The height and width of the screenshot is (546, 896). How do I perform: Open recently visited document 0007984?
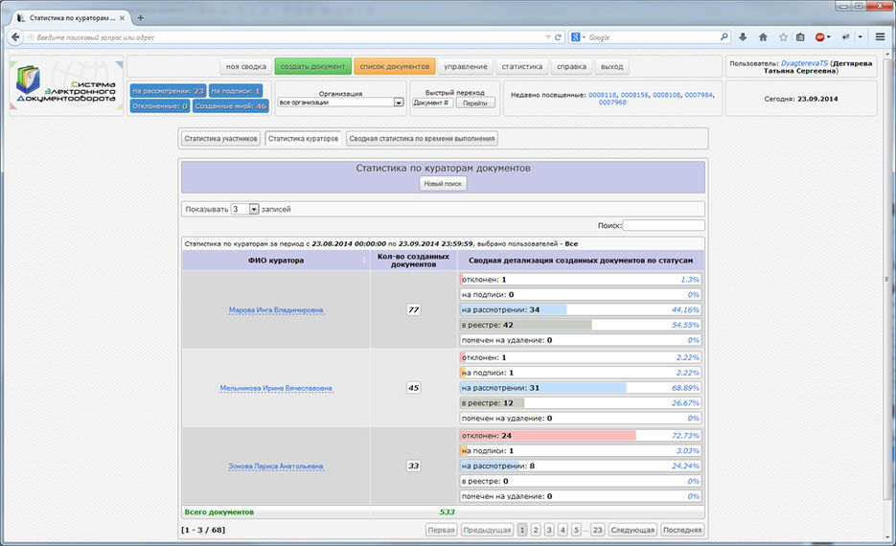[699, 95]
